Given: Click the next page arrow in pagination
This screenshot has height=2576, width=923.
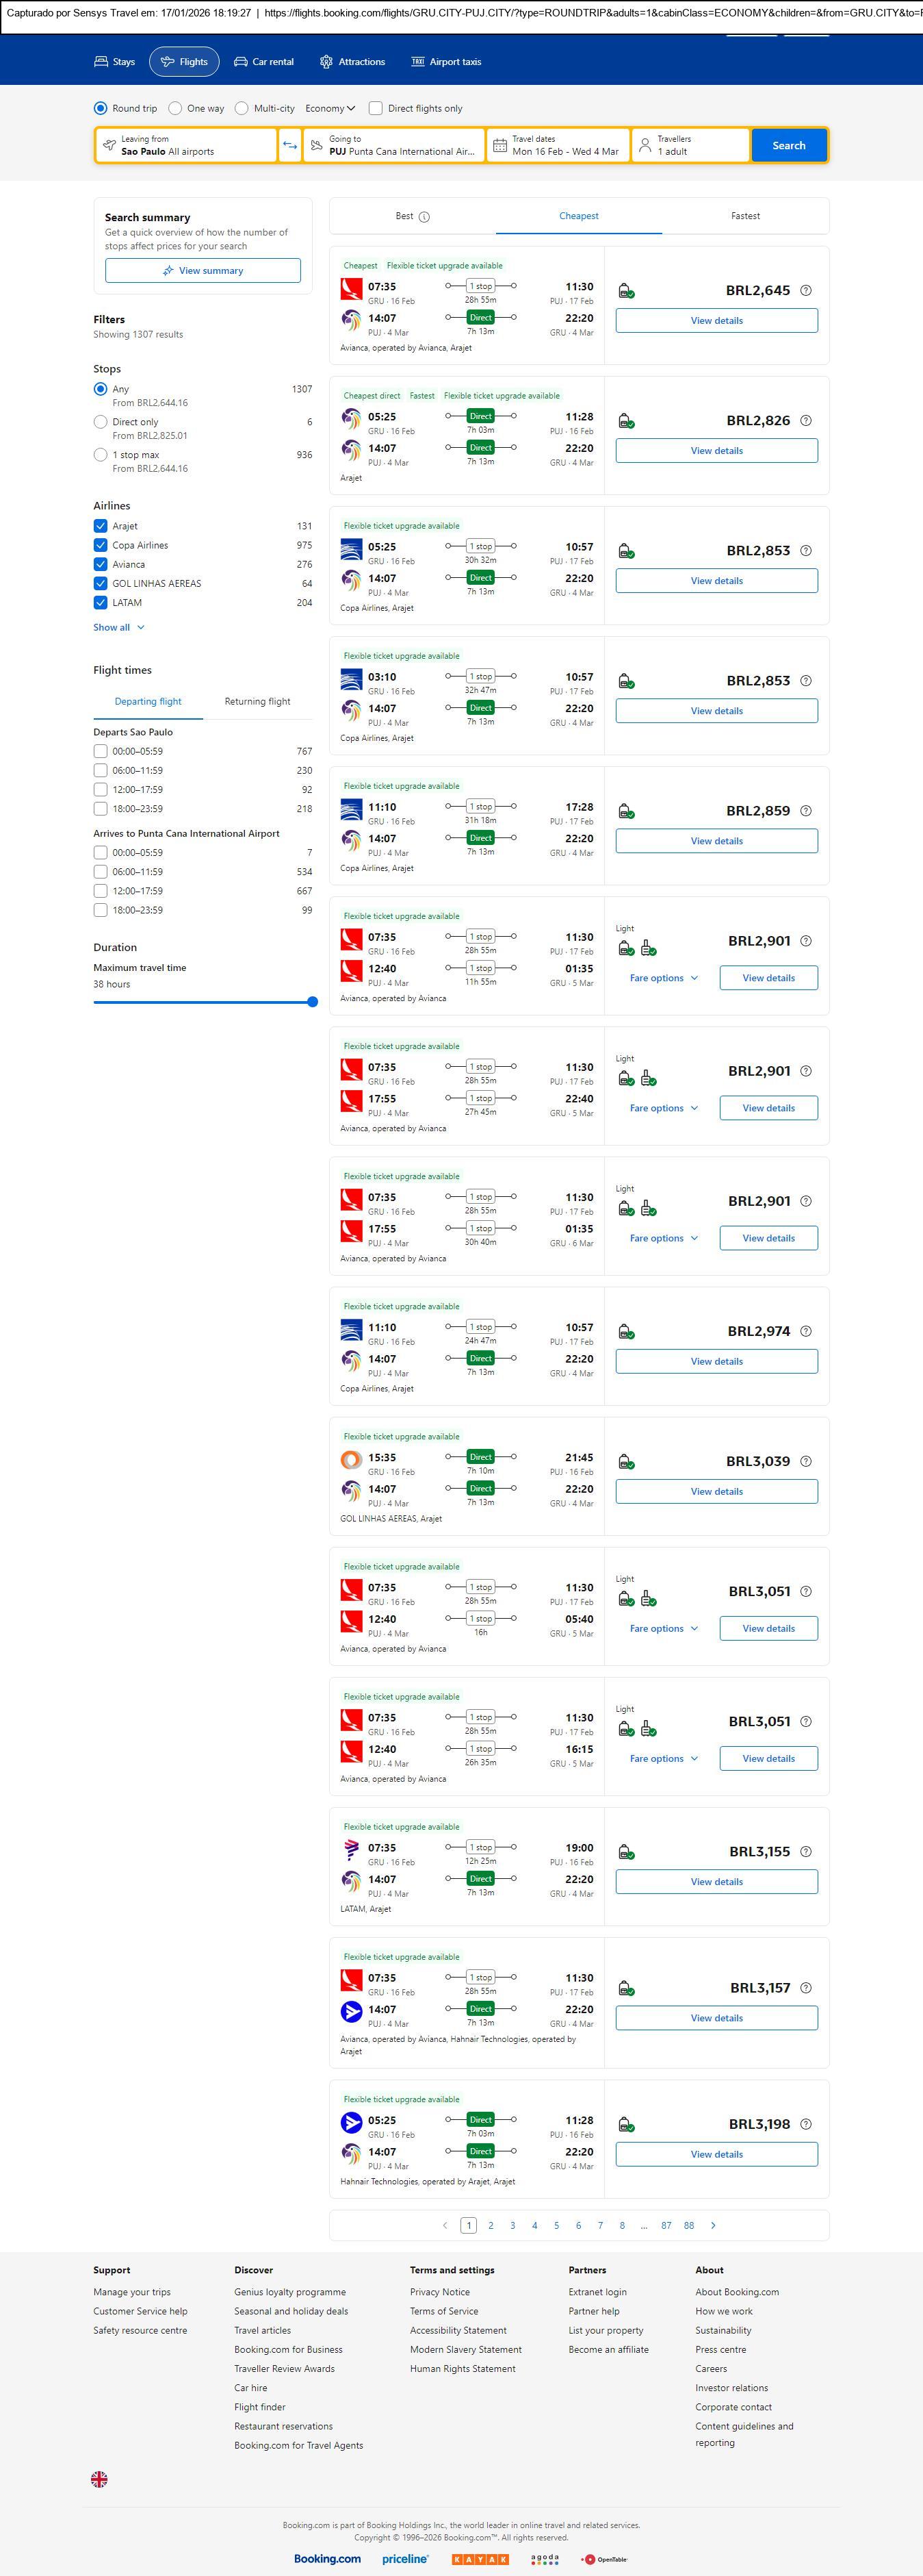Looking at the screenshot, I should (713, 2225).
